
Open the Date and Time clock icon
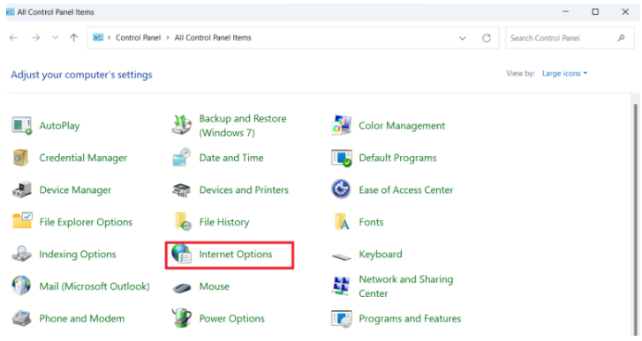click(181, 158)
